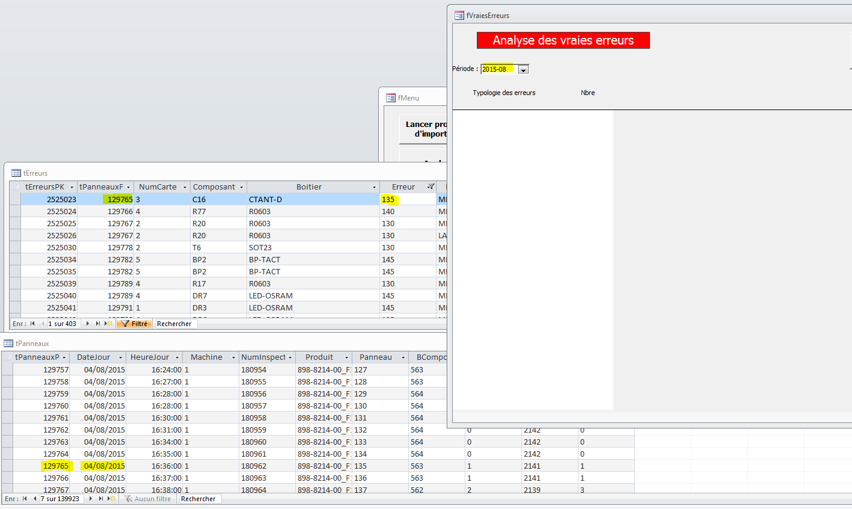
Task: Select tErreurs row selector for 2525024
Action: (15, 212)
